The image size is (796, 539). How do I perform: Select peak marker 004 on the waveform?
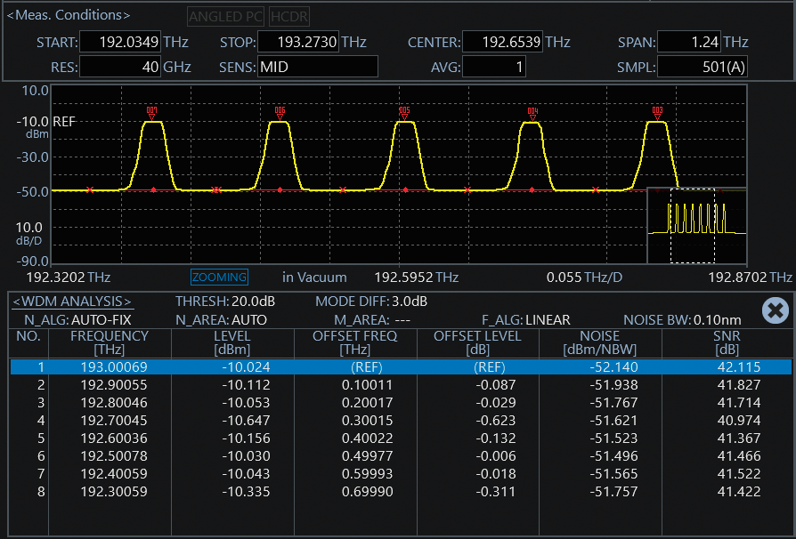point(532,113)
